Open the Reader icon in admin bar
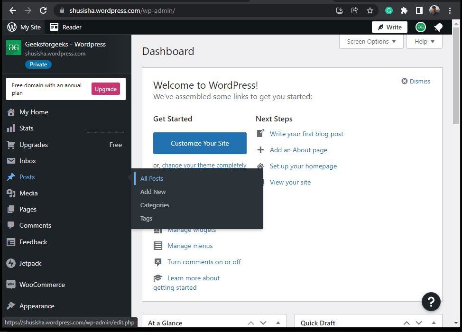Image resolution: width=462 pixels, height=332 pixels. click(x=54, y=27)
